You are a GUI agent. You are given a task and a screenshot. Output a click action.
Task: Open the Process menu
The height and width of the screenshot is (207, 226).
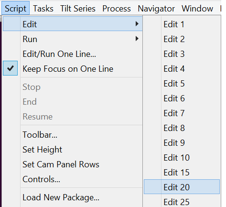117,8
